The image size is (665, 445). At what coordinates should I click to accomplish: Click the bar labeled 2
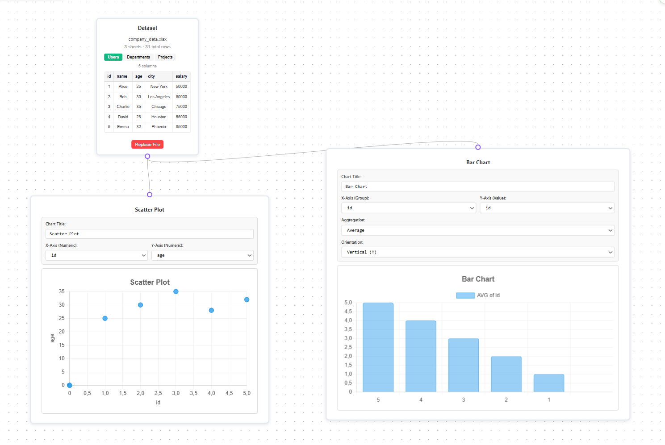point(506,374)
